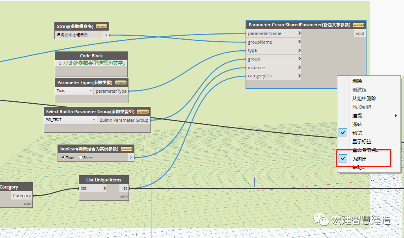This screenshot has width=404, height=238.
Task: Click the Renamed badge on boolean node
Action: tap(127, 149)
